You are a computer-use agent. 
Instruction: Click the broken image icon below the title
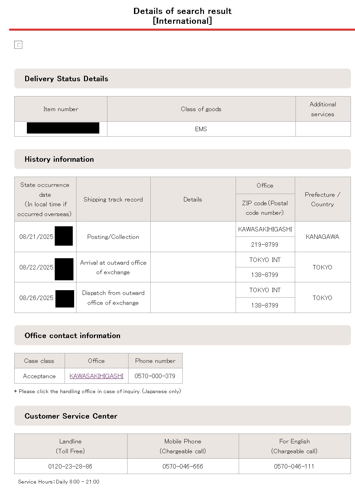[x=18, y=45]
